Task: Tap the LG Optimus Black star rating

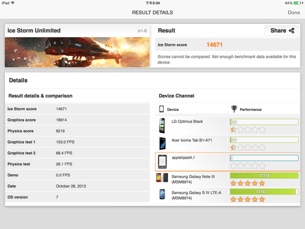Action: (x=248, y=130)
